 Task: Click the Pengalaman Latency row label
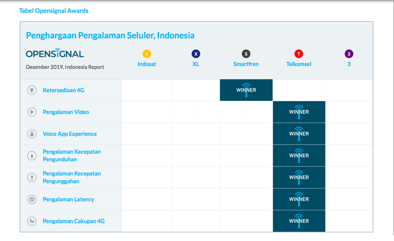click(x=68, y=199)
